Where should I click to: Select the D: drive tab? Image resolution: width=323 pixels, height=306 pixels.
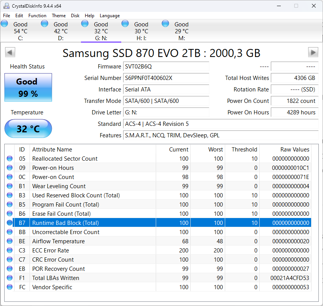coord(61,31)
